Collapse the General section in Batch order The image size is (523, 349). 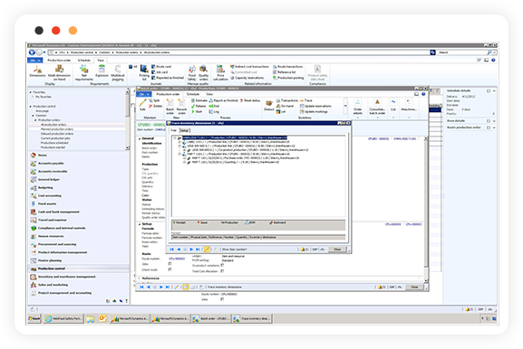point(140,138)
